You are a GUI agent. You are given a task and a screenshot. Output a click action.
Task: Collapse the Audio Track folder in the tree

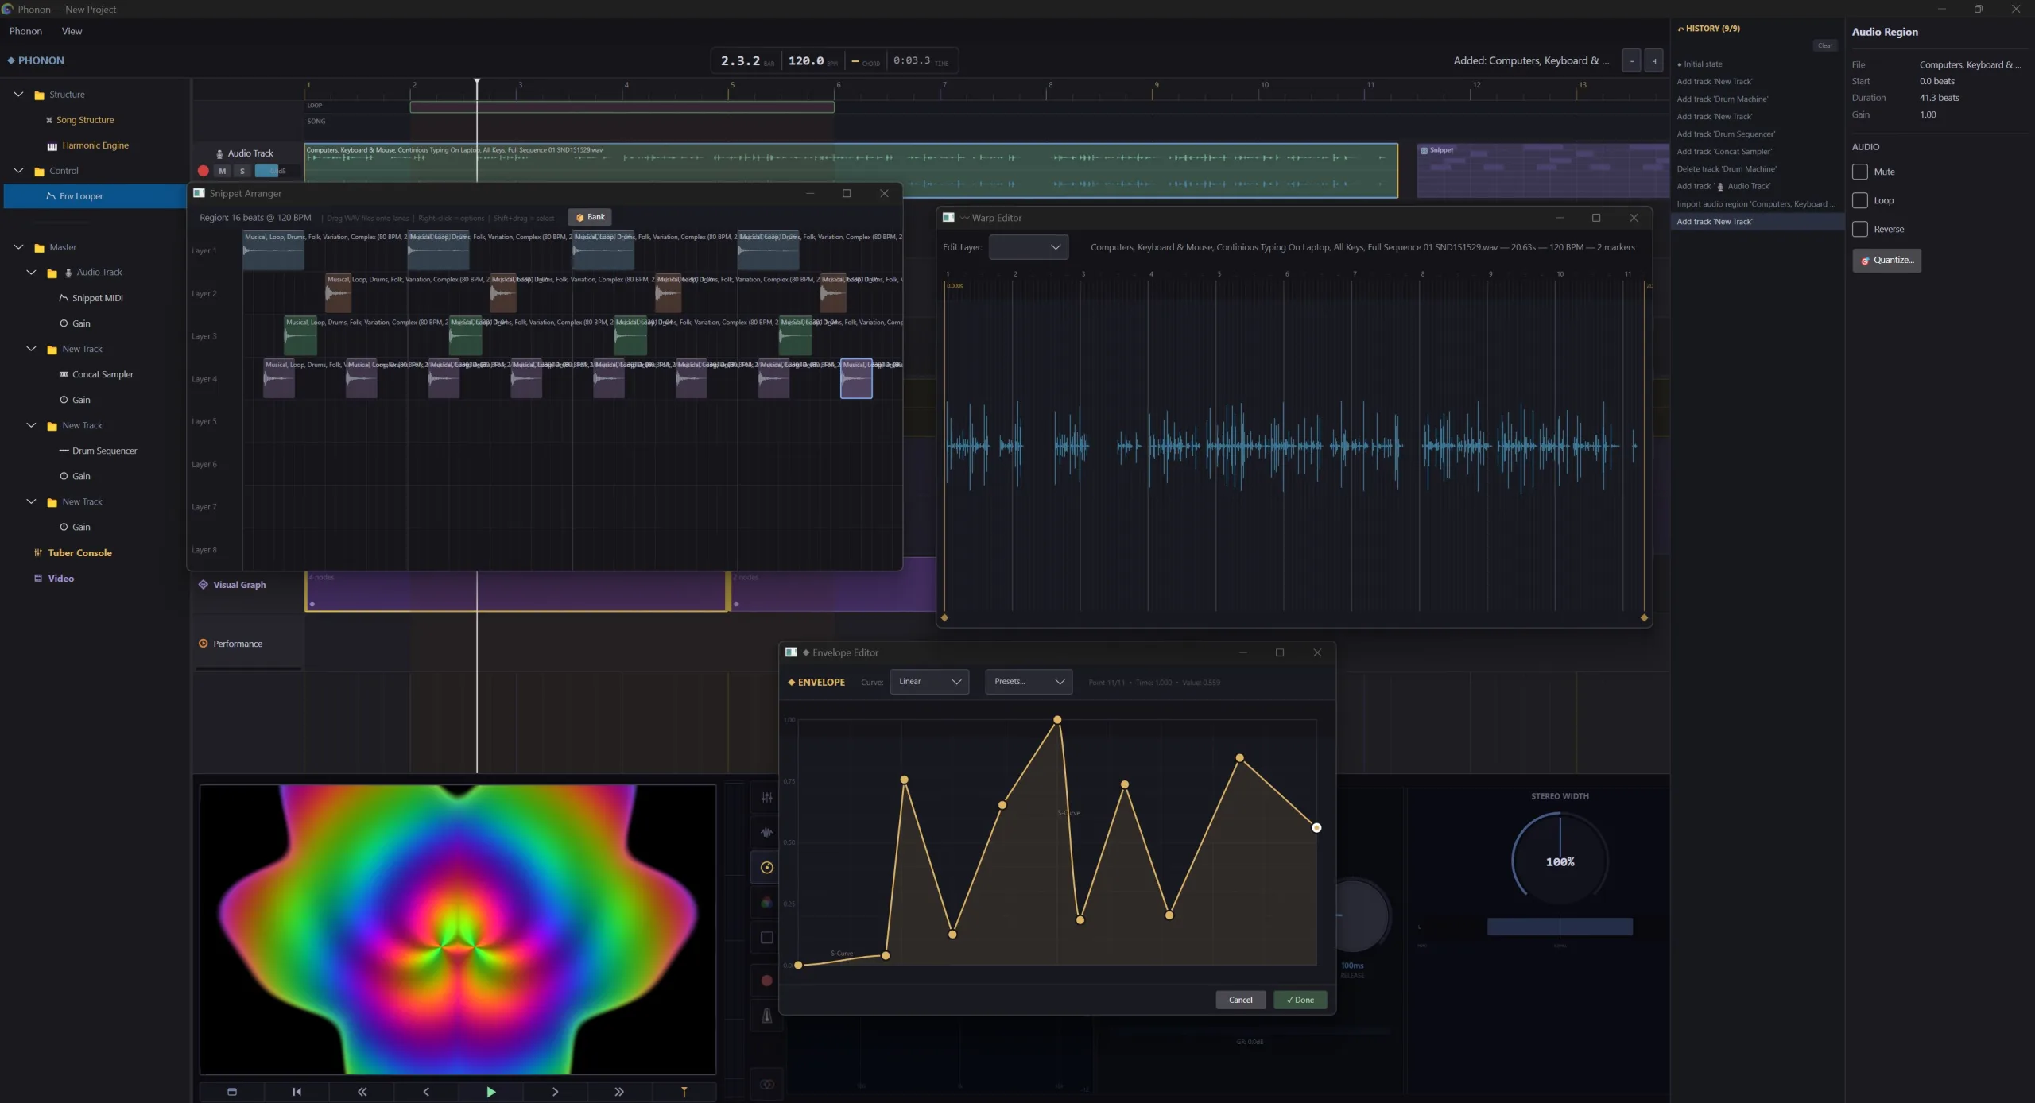pos(31,272)
